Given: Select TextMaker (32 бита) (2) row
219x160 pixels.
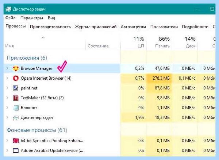Looking at the screenshot, I should pyautogui.click(x=42, y=98).
